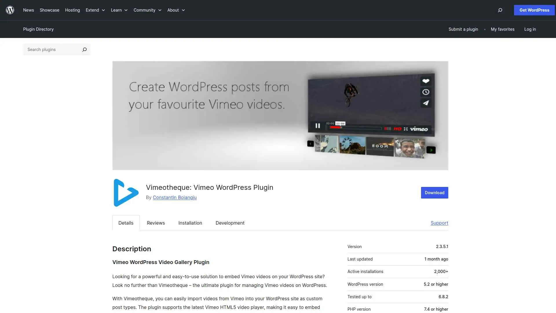Open the About dropdown menu

pyautogui.click(x=175, y=10)
